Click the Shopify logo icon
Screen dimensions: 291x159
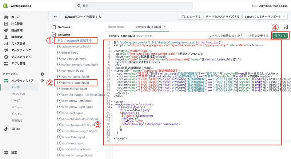tap(5, 6)
